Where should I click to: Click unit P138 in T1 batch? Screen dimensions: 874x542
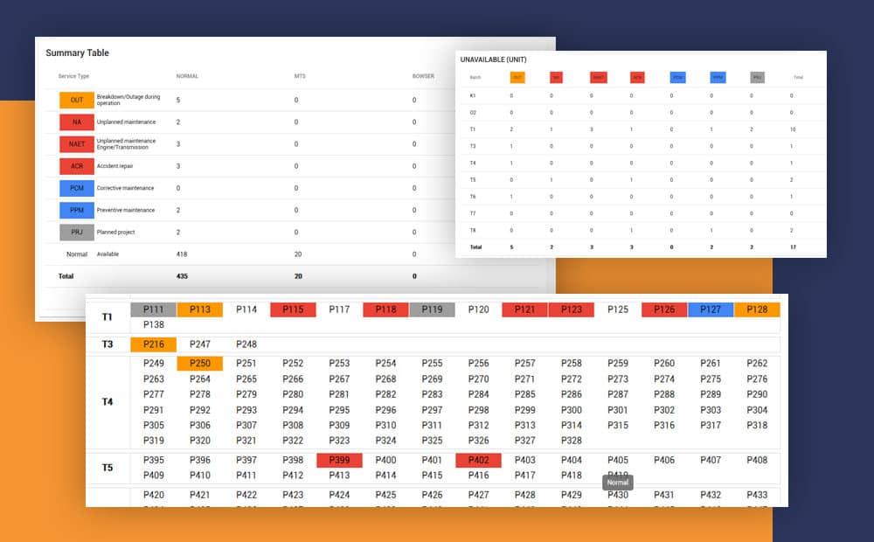(x=153, y=324)
